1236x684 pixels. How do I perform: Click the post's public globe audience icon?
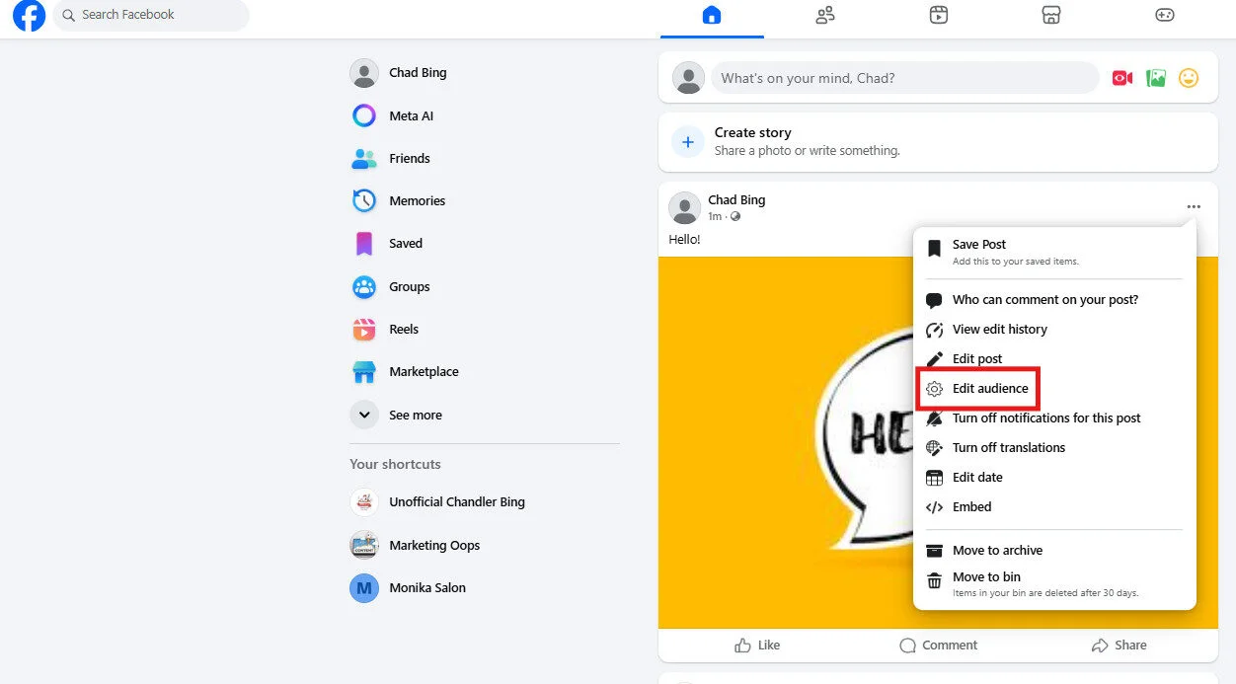coord(735,216)
